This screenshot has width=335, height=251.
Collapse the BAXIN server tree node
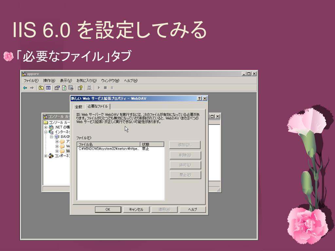pos(51,137)
